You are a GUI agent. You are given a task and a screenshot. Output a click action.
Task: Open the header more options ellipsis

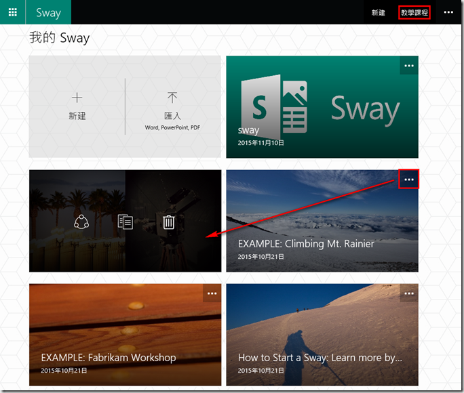coord(448,12)
